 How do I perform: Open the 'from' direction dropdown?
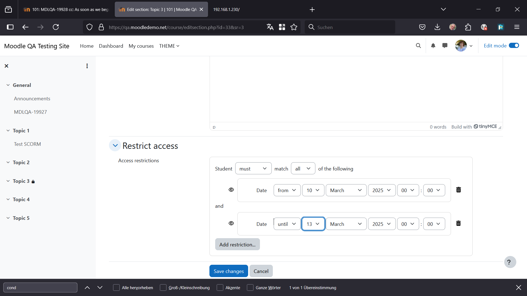(x=287, y=190)
